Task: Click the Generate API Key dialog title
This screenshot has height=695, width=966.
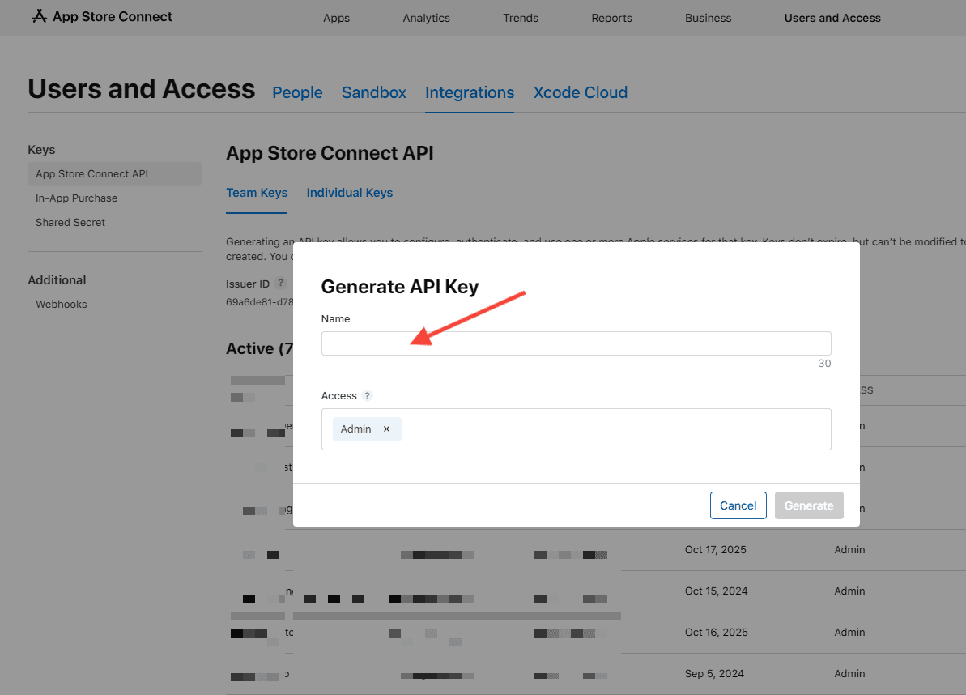Action: click(400, 287)
